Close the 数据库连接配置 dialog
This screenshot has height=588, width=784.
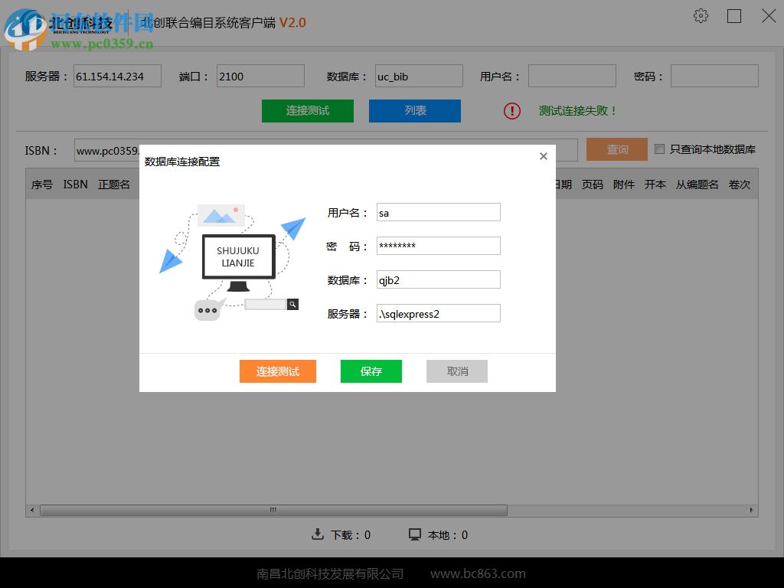[544, 155]
